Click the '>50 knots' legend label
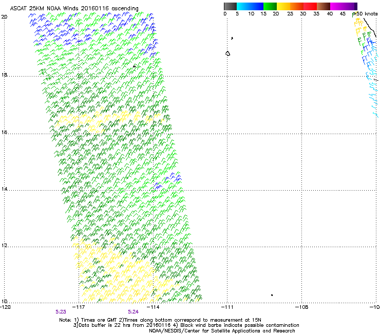Image resolution: width=380 pixels, height=334 pixels. (365, 13)
